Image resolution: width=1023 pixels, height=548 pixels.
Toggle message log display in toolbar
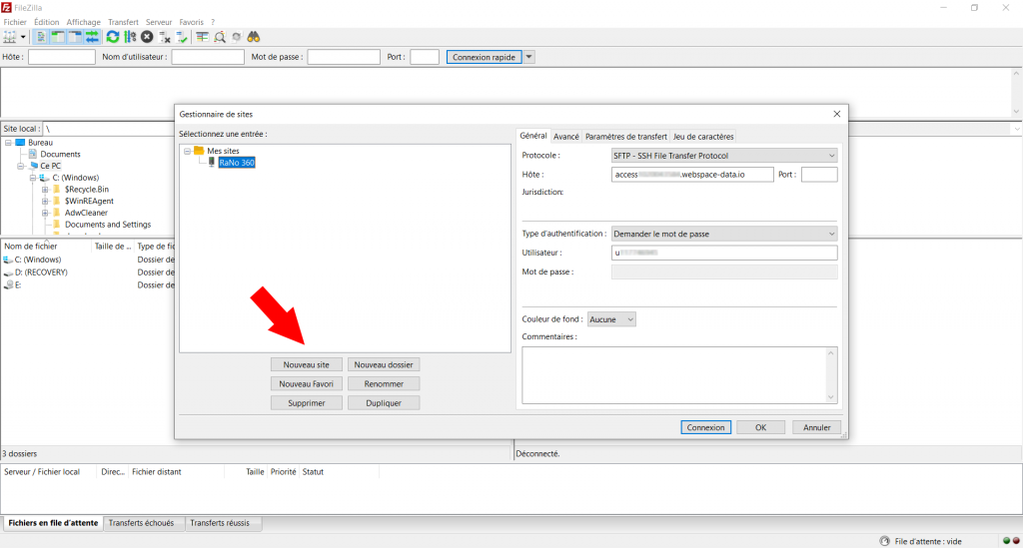point(42,37)
